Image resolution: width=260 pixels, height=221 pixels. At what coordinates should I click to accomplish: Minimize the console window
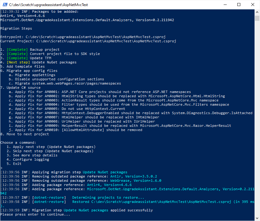[225, 5]
